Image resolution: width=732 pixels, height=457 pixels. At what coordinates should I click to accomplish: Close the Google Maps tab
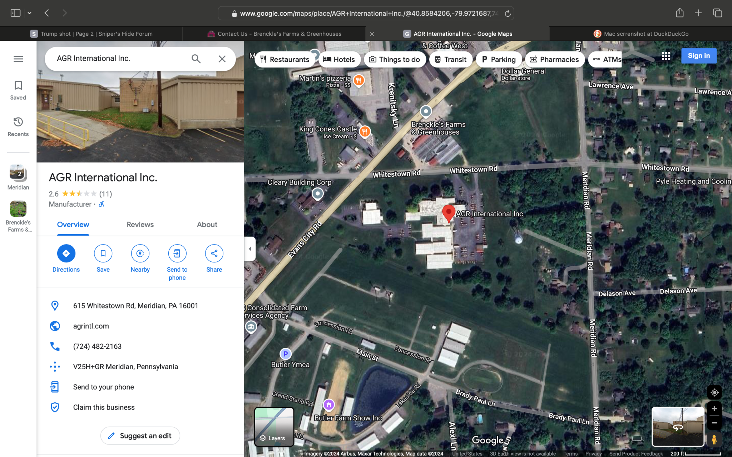point(372,34)
